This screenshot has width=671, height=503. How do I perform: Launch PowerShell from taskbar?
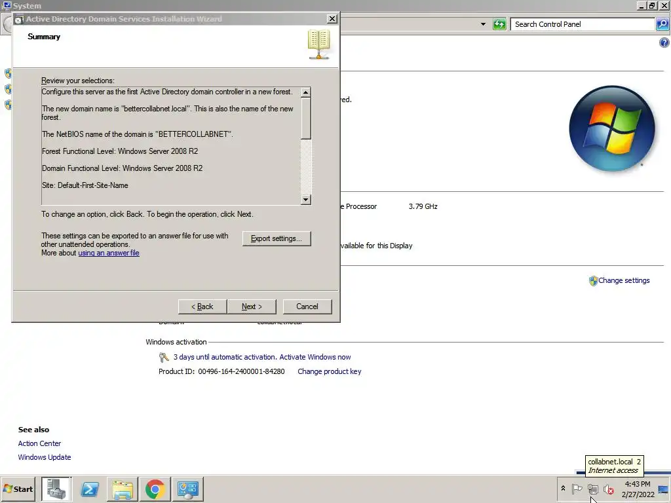click(x=89, y=489)
